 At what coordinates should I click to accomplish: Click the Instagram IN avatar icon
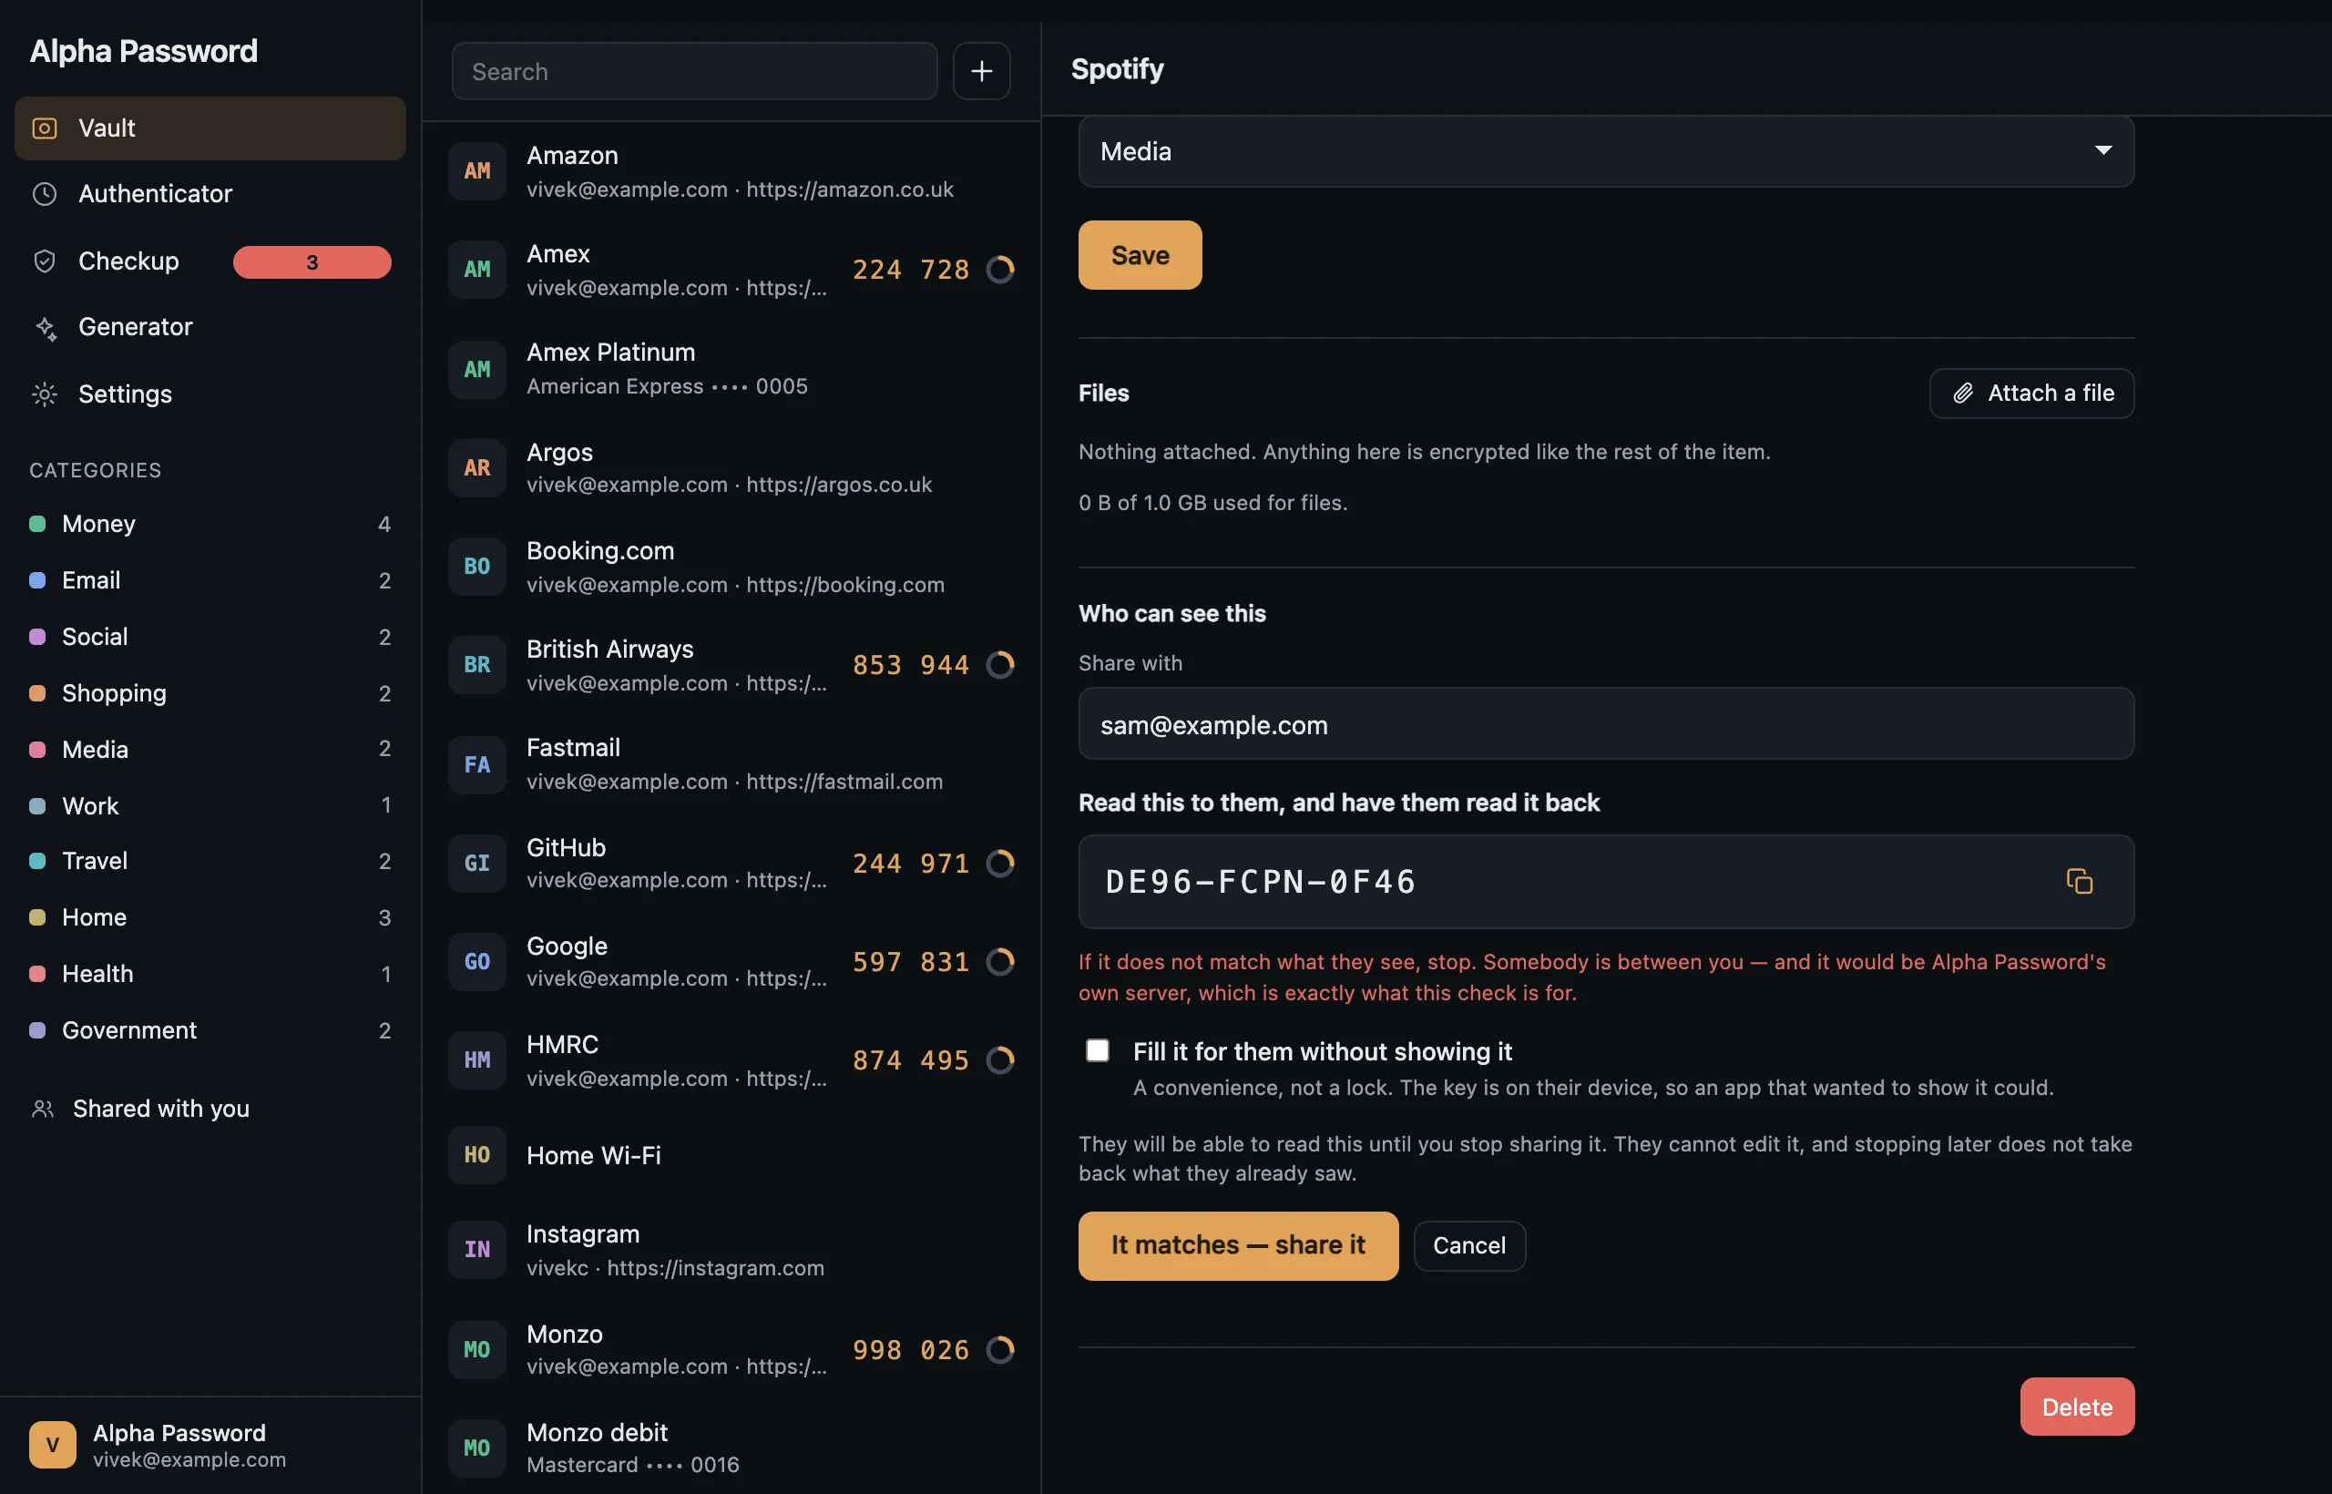[x=476, y=1250]
